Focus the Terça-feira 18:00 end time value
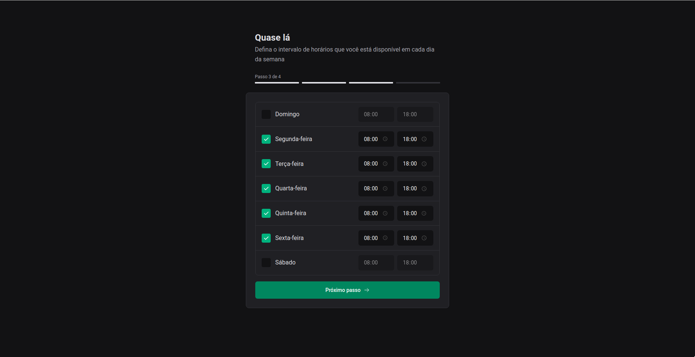 tap(410, 164)
